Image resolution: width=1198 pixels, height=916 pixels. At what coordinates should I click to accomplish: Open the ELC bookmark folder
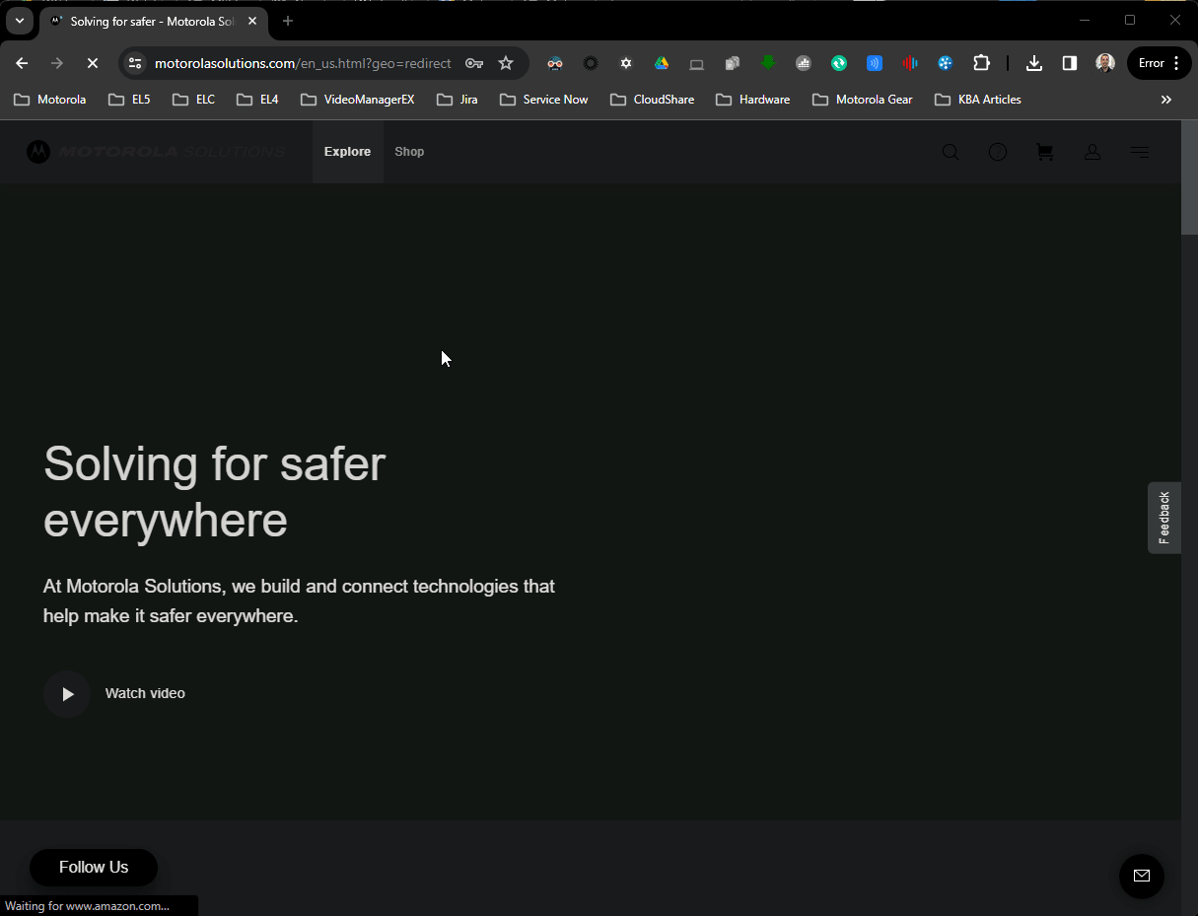193,100
